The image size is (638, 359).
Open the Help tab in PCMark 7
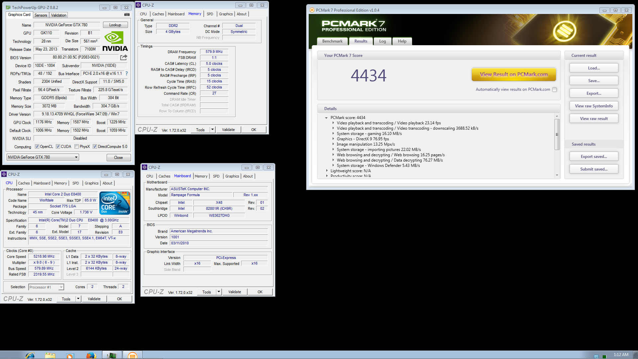tap(402, 41)
